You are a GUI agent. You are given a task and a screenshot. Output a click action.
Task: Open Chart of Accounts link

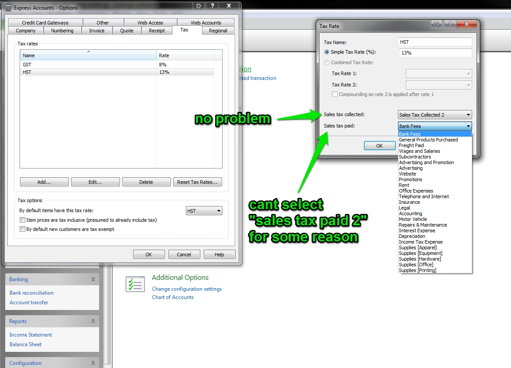[173, 297]
